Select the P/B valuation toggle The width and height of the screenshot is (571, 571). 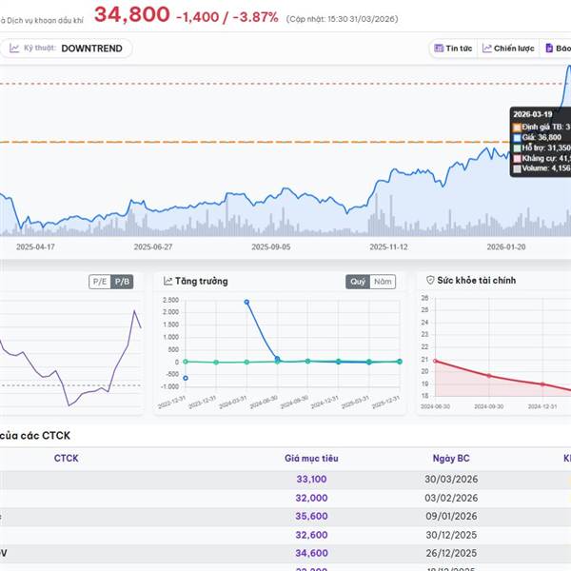(x=122, y=282)
